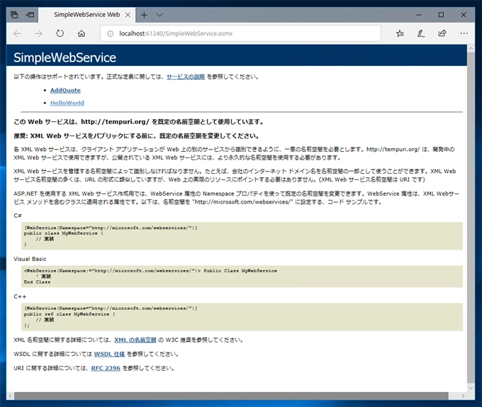This screenshot has width=482, height=407.
Task: Focus the address bar with localhost URL
Action: click(240, 33)
